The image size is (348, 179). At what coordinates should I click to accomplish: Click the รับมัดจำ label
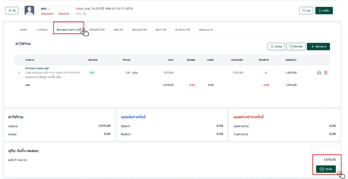126,126
